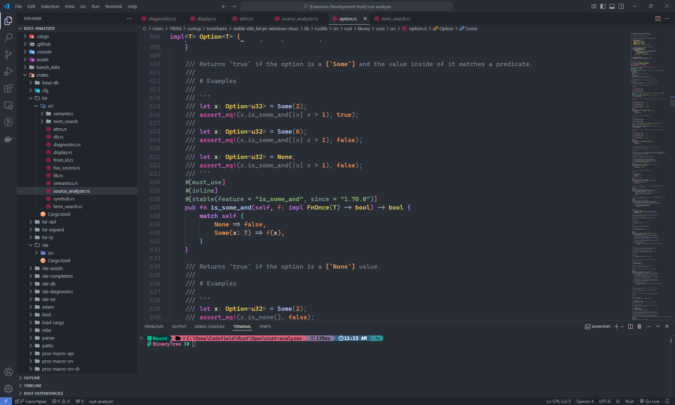Open the Accounts menu
The height and width of the screenshot is (405, 675).
pos(8,372)
